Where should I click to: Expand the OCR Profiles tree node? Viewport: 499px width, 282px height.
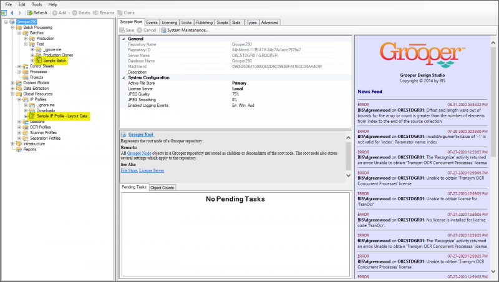(x=19, y=127)
